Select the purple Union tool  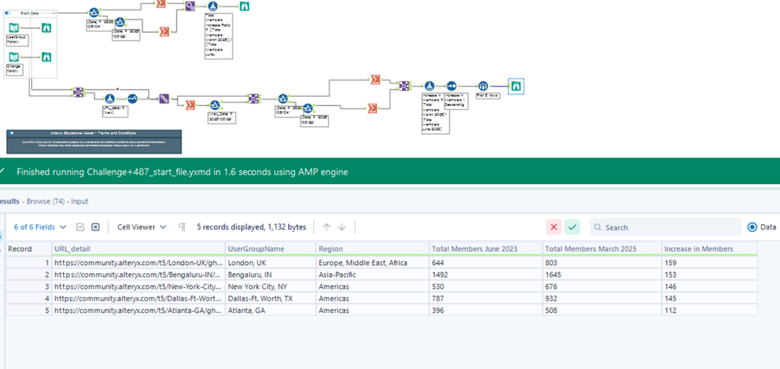click(164, 99)
